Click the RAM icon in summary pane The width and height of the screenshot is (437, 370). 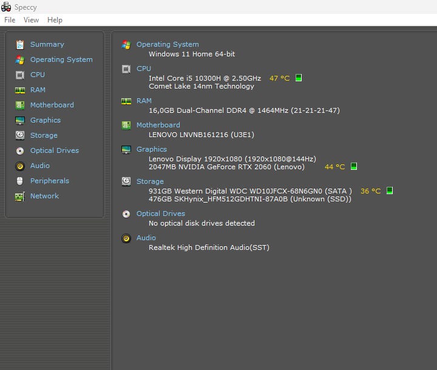click(x=126, y=101)
